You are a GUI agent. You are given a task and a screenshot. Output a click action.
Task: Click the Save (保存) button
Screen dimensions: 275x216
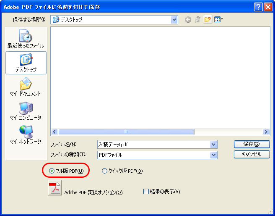pos(252,144)
